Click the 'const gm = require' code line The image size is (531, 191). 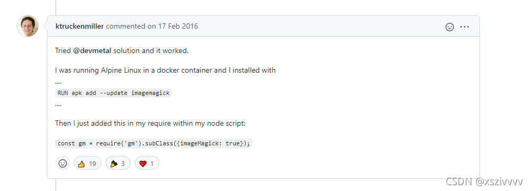(x=154, y=143)
